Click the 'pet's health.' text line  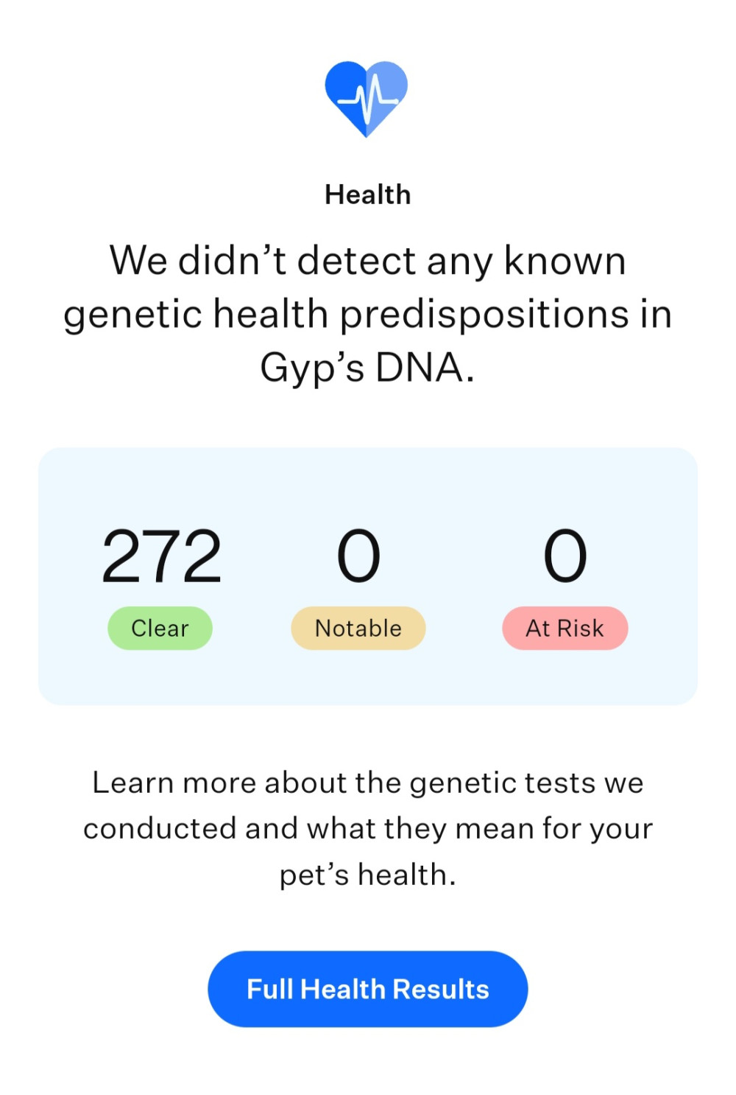click(367, 875)
